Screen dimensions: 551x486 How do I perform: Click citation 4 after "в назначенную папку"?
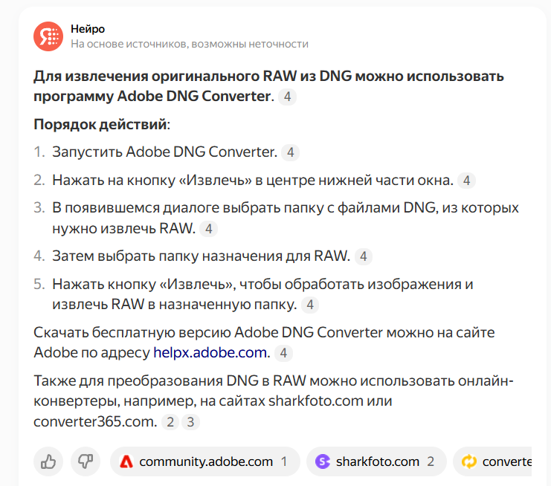310,305
